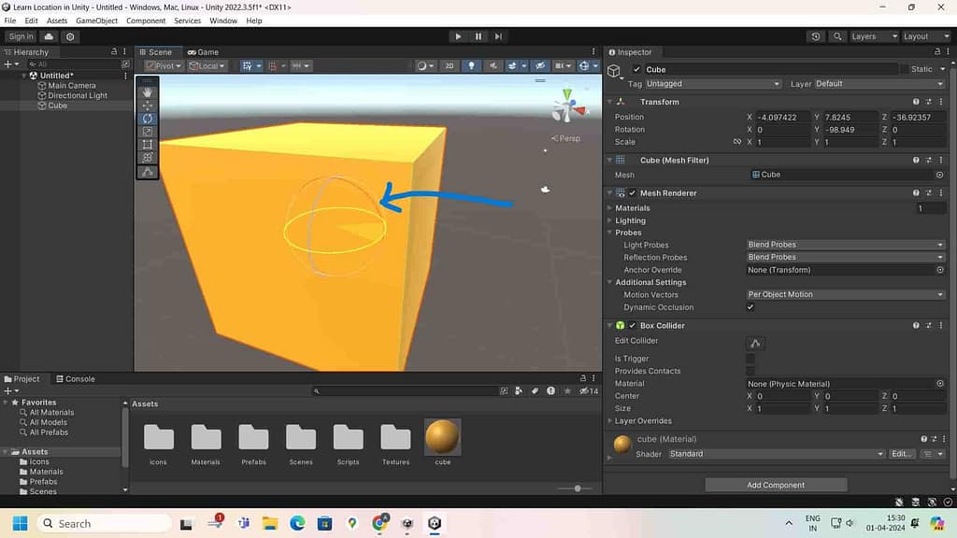This screenshot has height=538, width=957.
Task: Select the Hand view tool
Action: (147, 92)
